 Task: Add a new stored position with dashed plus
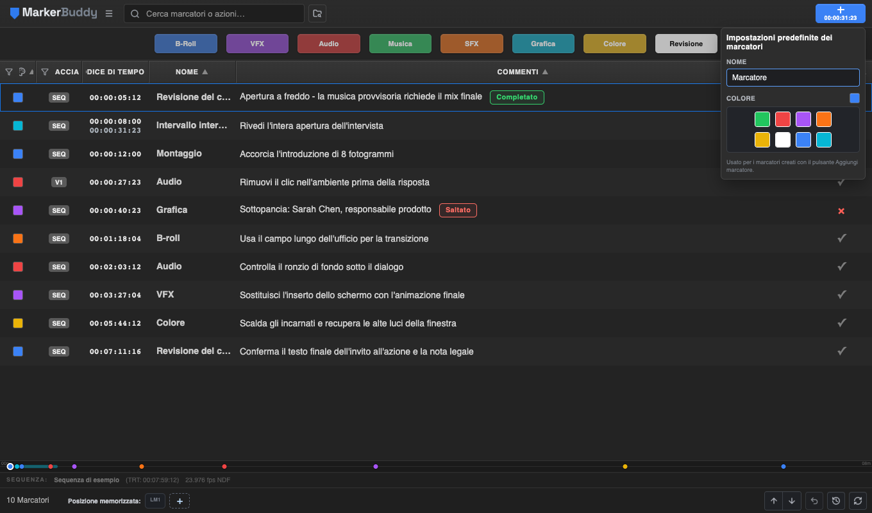point(180,501)
